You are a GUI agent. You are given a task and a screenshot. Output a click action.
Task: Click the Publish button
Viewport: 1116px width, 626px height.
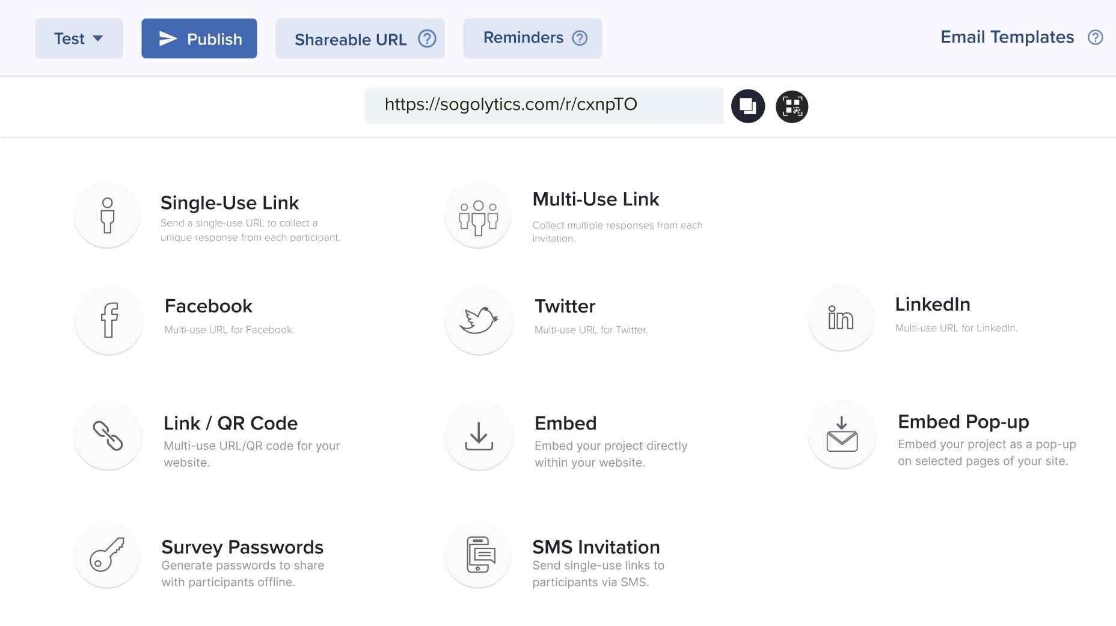pyautogui.click(x=199, y=38)
